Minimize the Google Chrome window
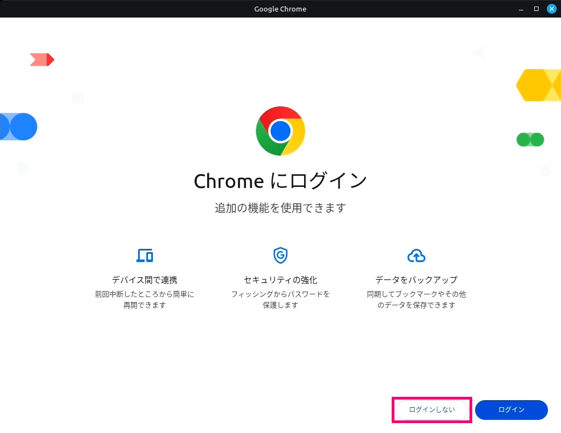561x433 pixels. pos(522,9)
